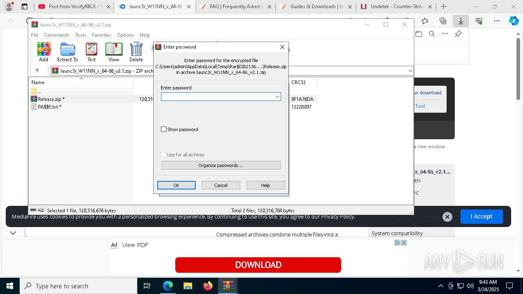Close the View PDF ad

(404, 243)
